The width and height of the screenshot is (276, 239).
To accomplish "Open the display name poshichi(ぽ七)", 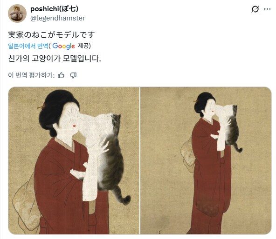I will [55, 9].
